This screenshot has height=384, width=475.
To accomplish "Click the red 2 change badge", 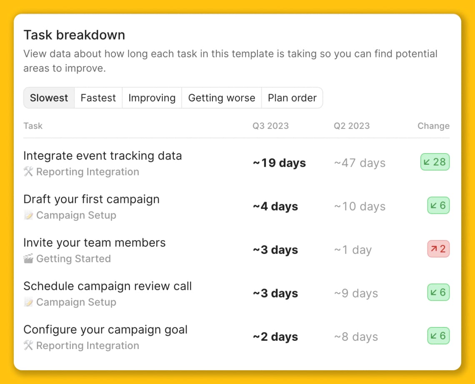I will click(x=438, y=249).
